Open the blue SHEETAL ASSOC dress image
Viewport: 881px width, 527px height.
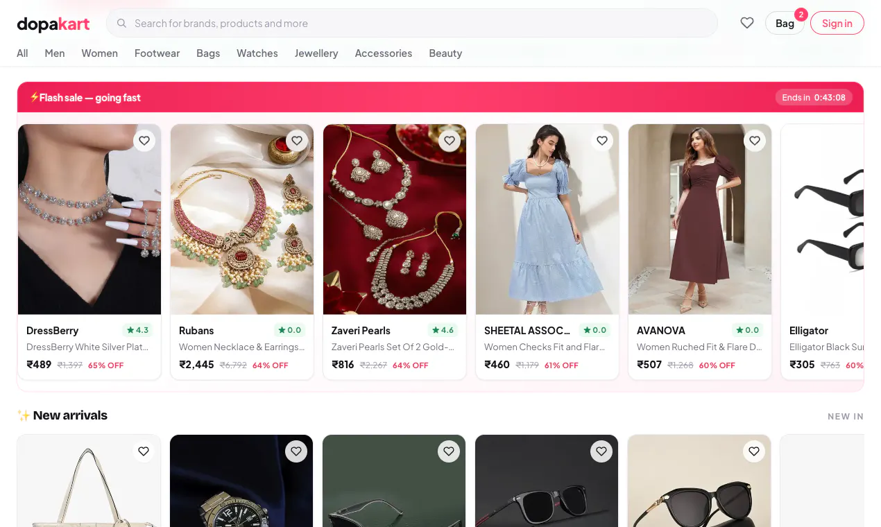pos(547,219)
